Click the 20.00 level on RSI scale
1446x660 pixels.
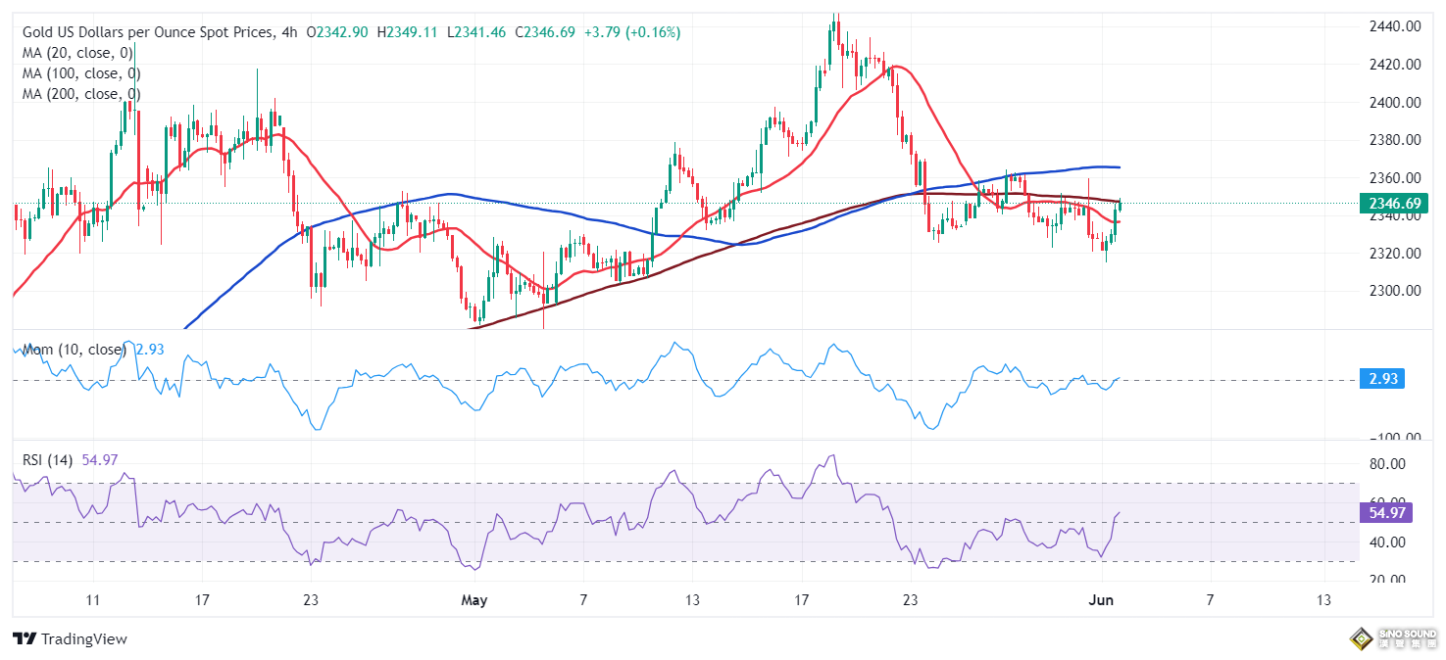[x=1390, y=580]
